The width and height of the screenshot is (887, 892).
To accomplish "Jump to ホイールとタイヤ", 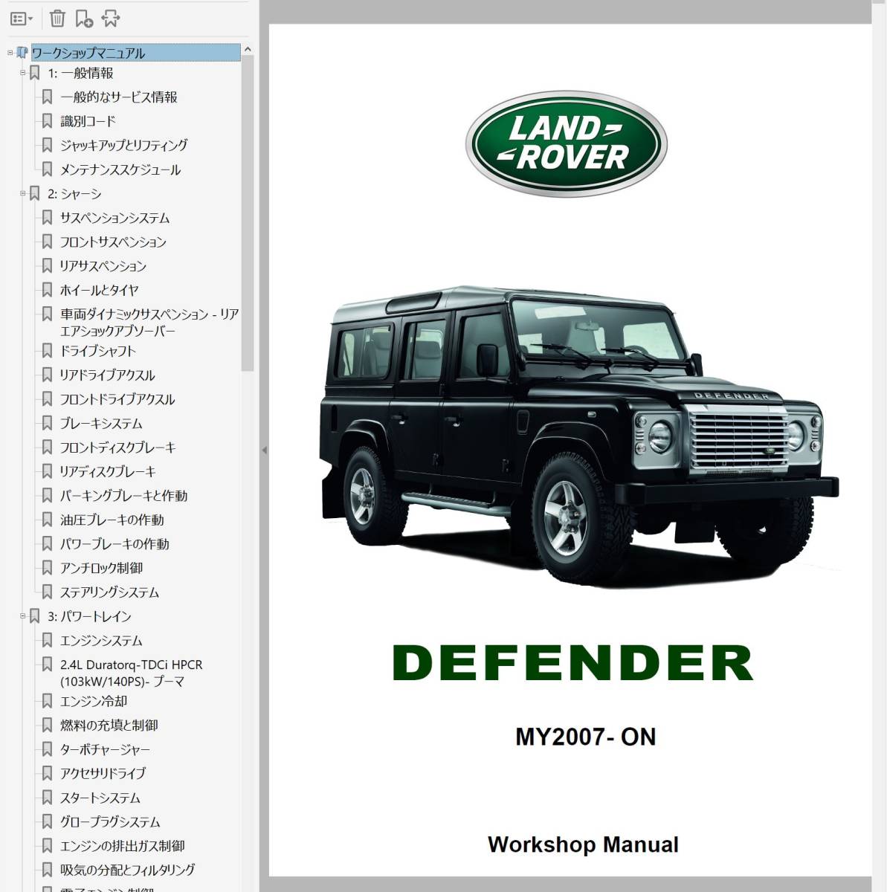I will (x=100, y=290).
